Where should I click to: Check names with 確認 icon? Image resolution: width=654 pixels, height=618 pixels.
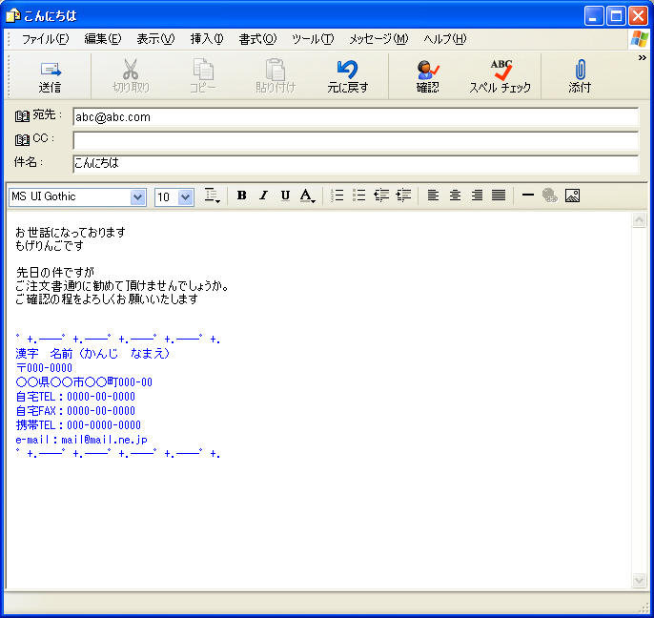(x=427, y=70)
